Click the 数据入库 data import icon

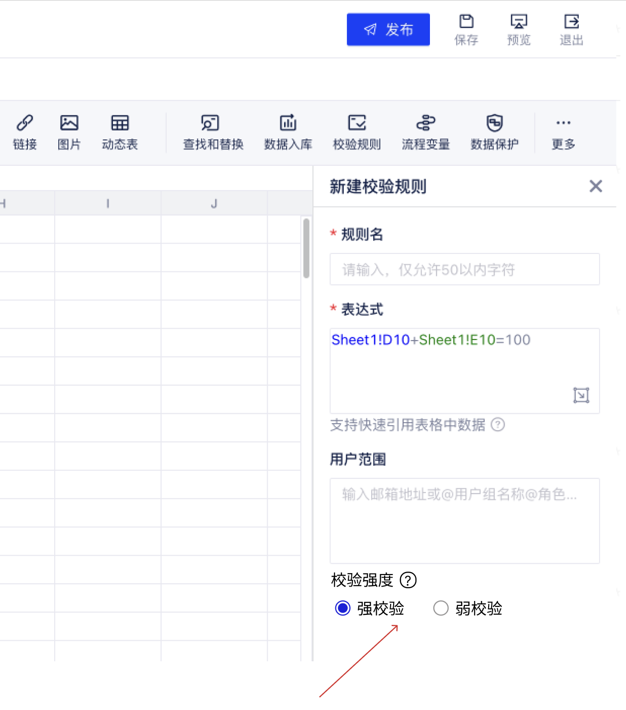[288, 131]
